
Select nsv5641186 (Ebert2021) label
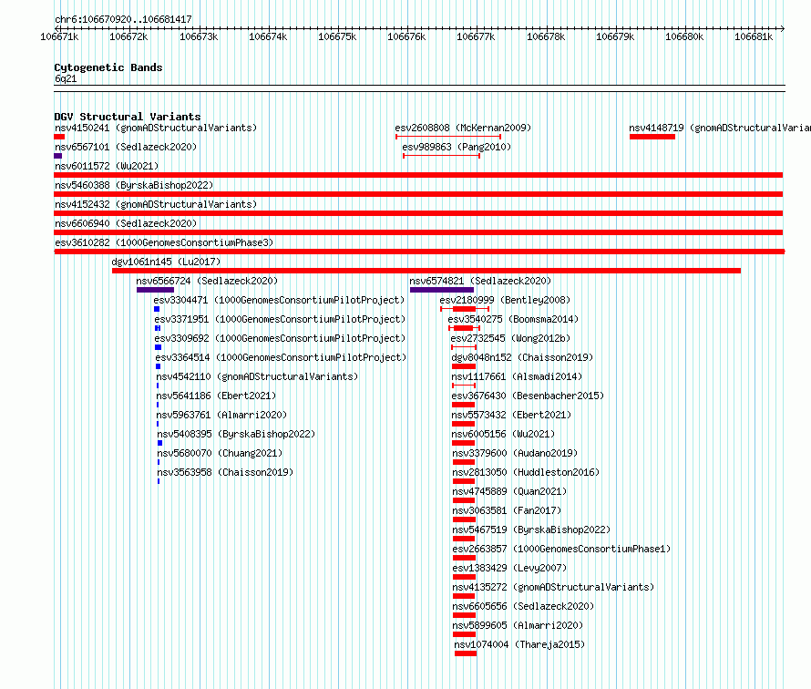(x=216, y=396)
